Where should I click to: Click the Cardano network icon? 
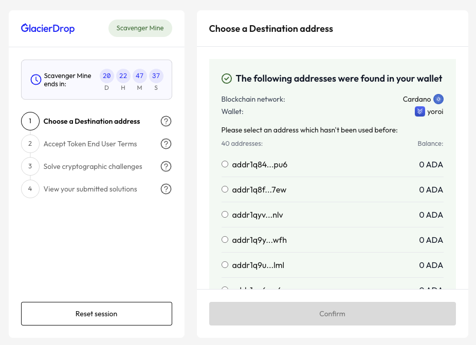coord(438,99)
